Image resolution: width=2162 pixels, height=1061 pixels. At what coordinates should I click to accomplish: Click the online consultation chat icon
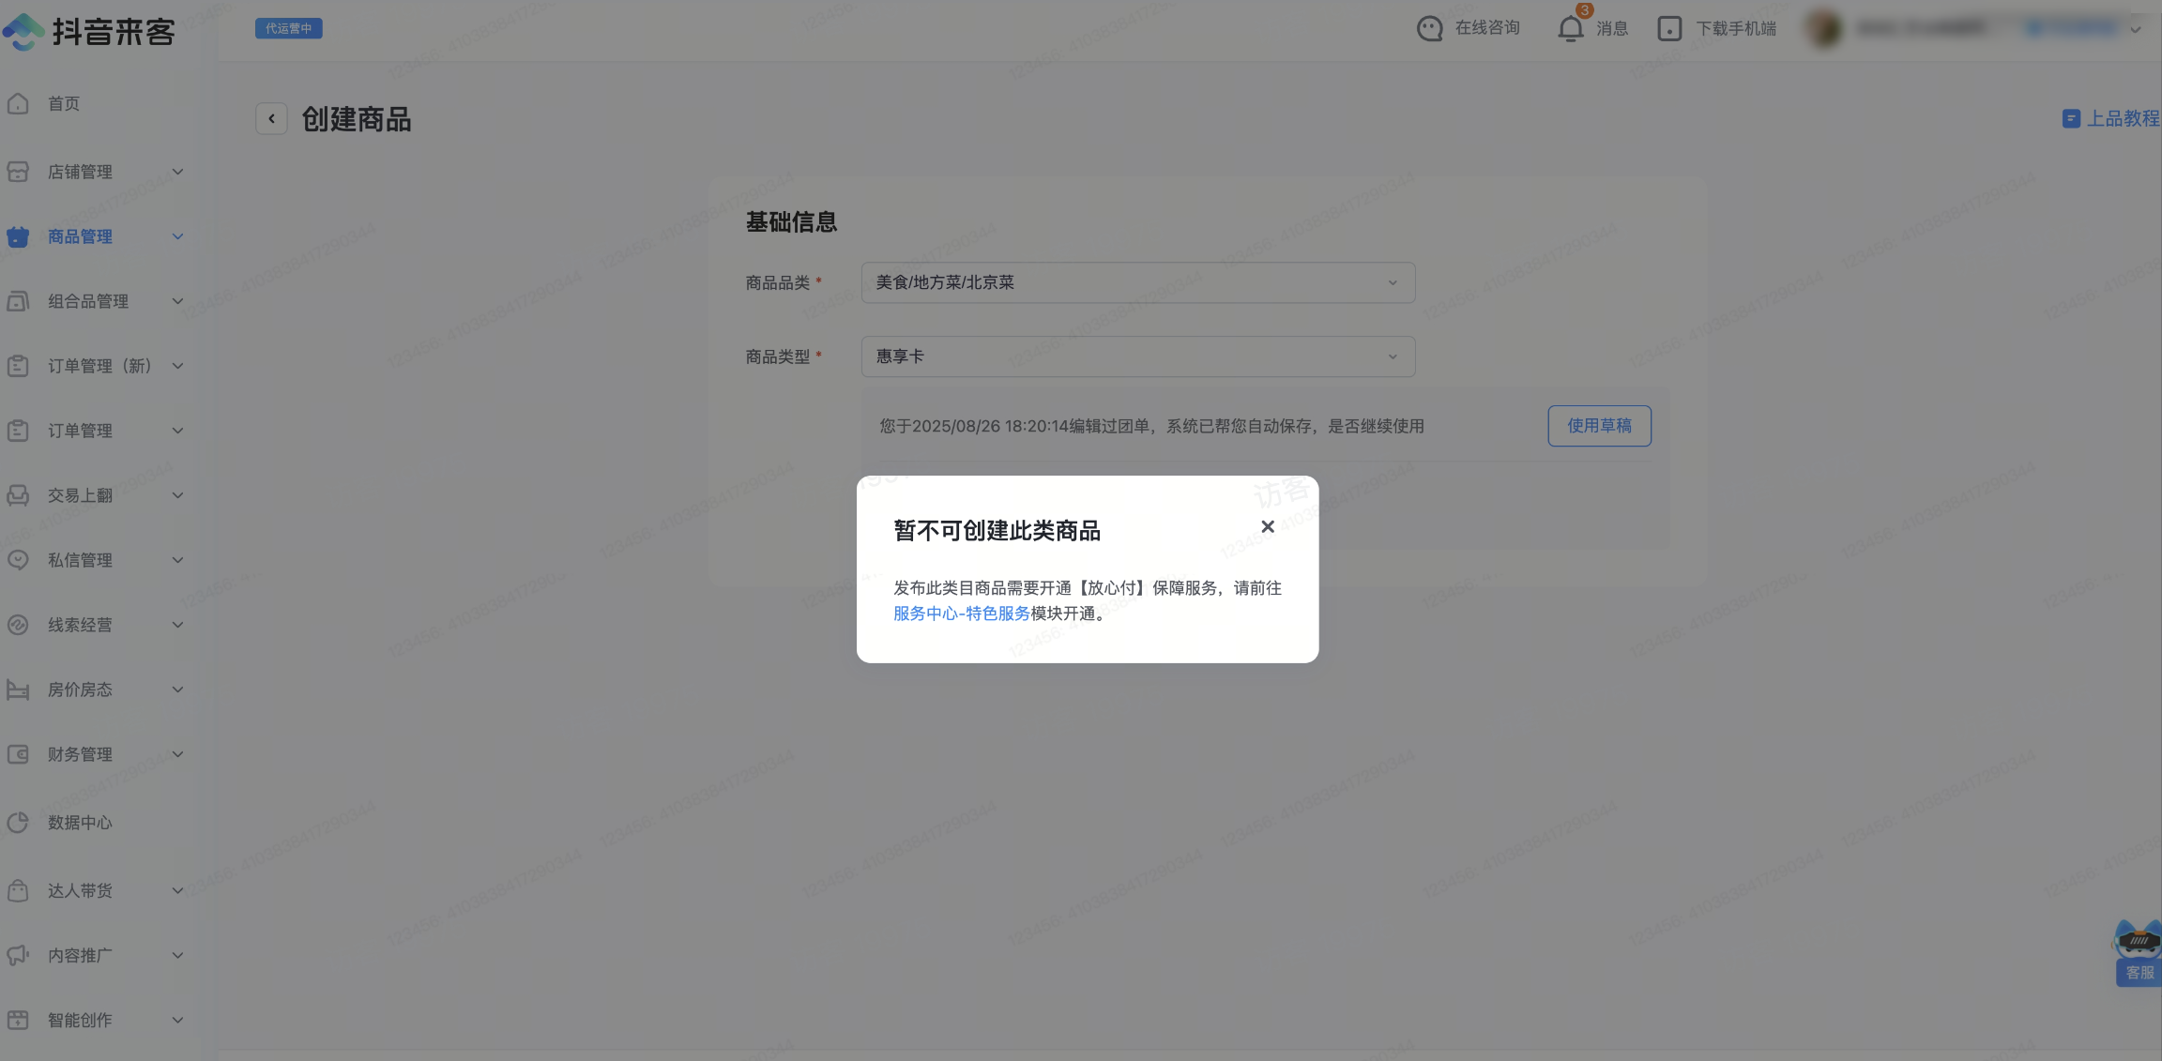pos(1429,29)
